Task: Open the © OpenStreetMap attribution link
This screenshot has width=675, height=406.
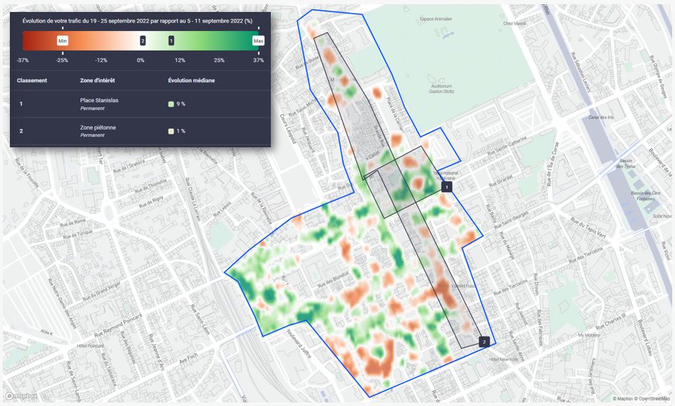Action: click(652, 399)
